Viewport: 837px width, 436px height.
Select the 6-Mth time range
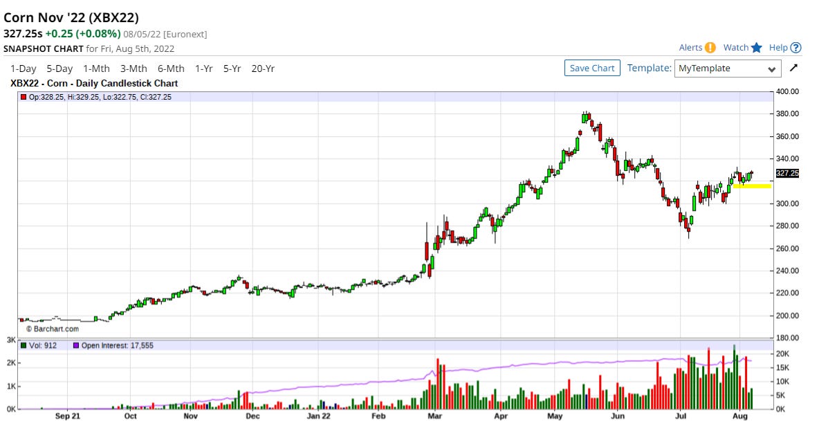(171, 69)
